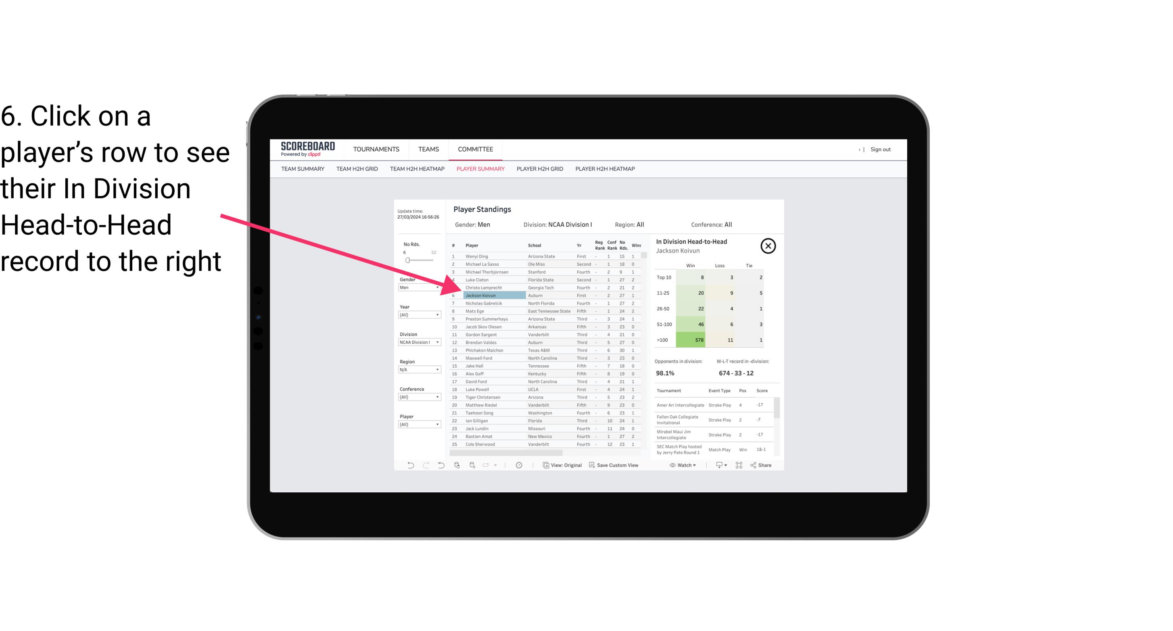Close the In Division Head-to-Head panel
Screen dimensions: 1173x631
pos(768,246)
